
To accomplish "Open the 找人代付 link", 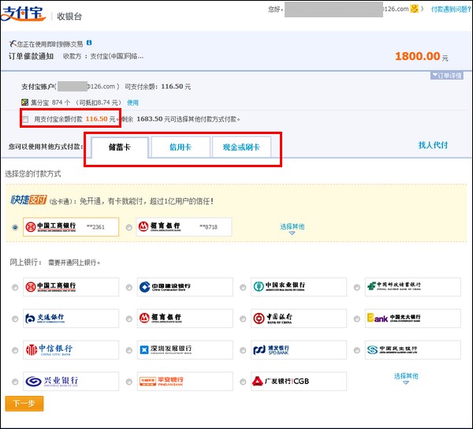I will click(433, 145).
